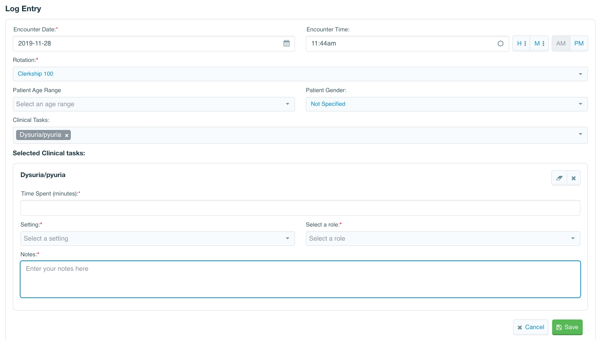Open the Patient Gender dropdown
598x340 pixels.
[446, 104]
